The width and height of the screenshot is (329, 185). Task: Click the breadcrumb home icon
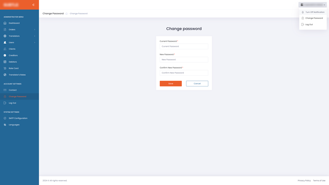[67, 14]
